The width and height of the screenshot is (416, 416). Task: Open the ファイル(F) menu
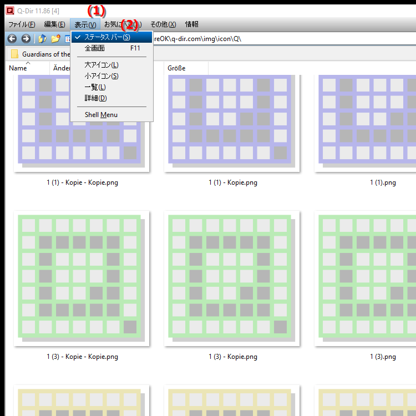pyautogui.click(x=22, y=24)
